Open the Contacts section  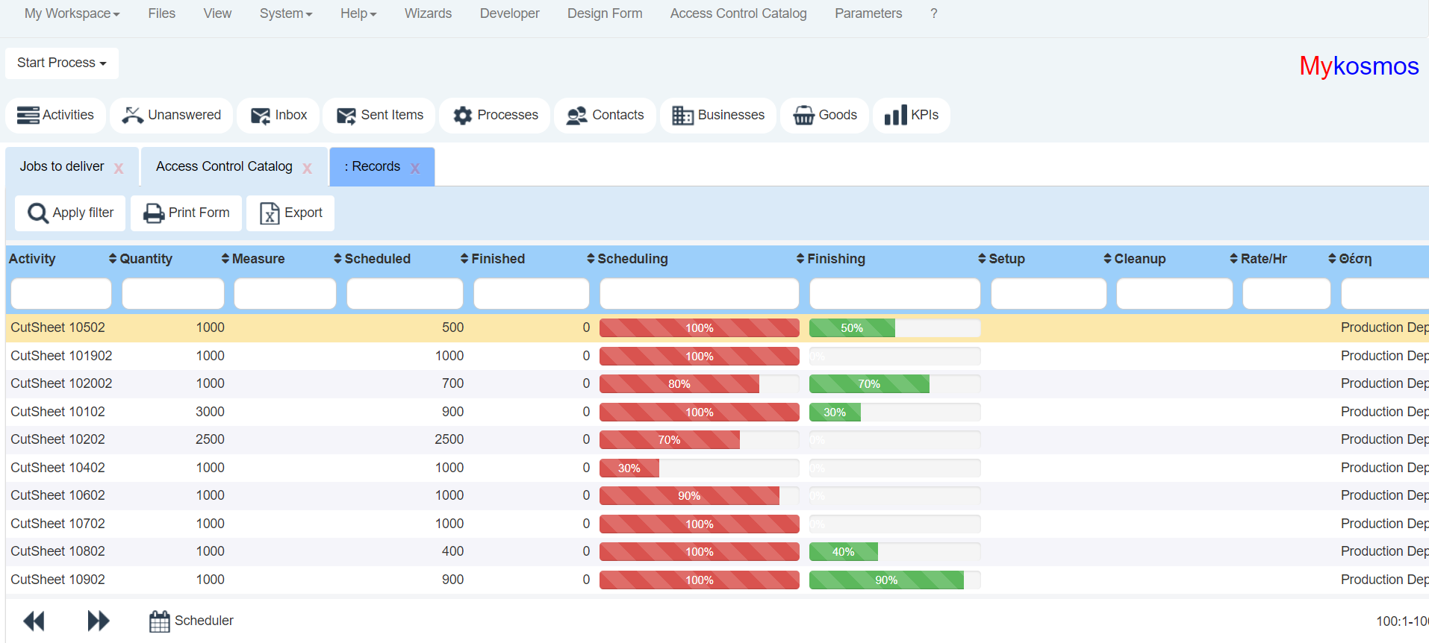(605, 115)
